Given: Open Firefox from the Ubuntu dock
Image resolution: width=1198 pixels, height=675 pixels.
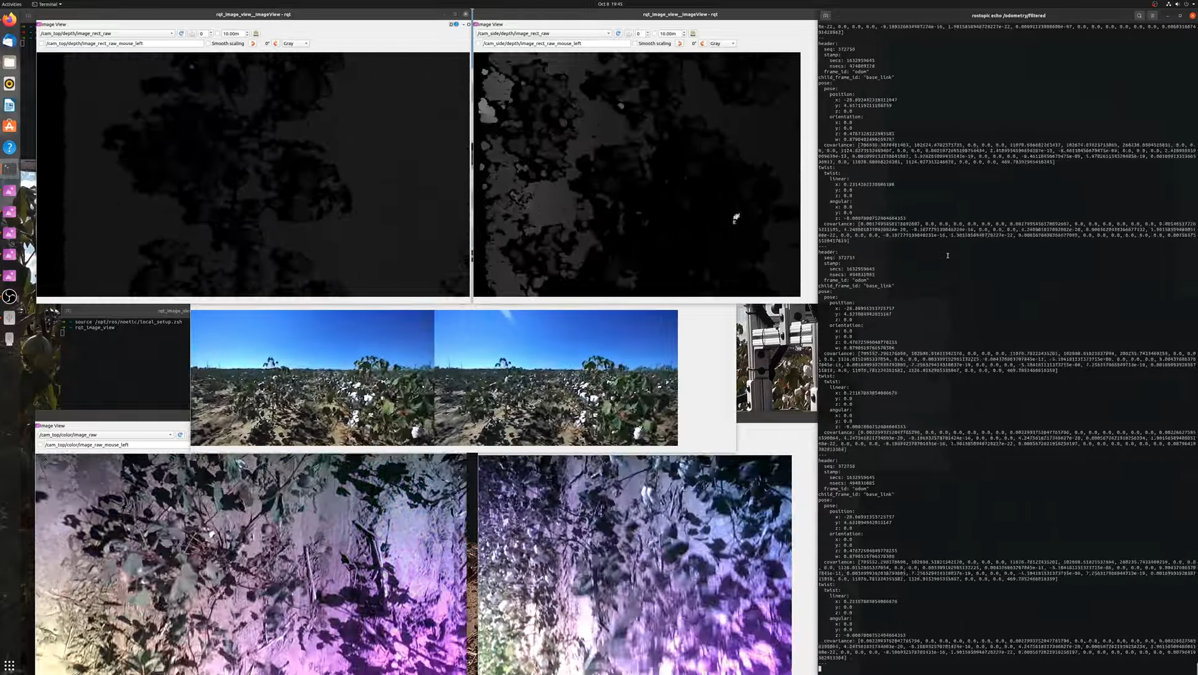Looking at the screenshot, I should (x=9, y=20).
